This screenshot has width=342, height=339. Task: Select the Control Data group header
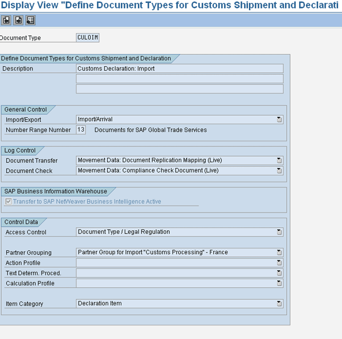(x=22, y=222)
